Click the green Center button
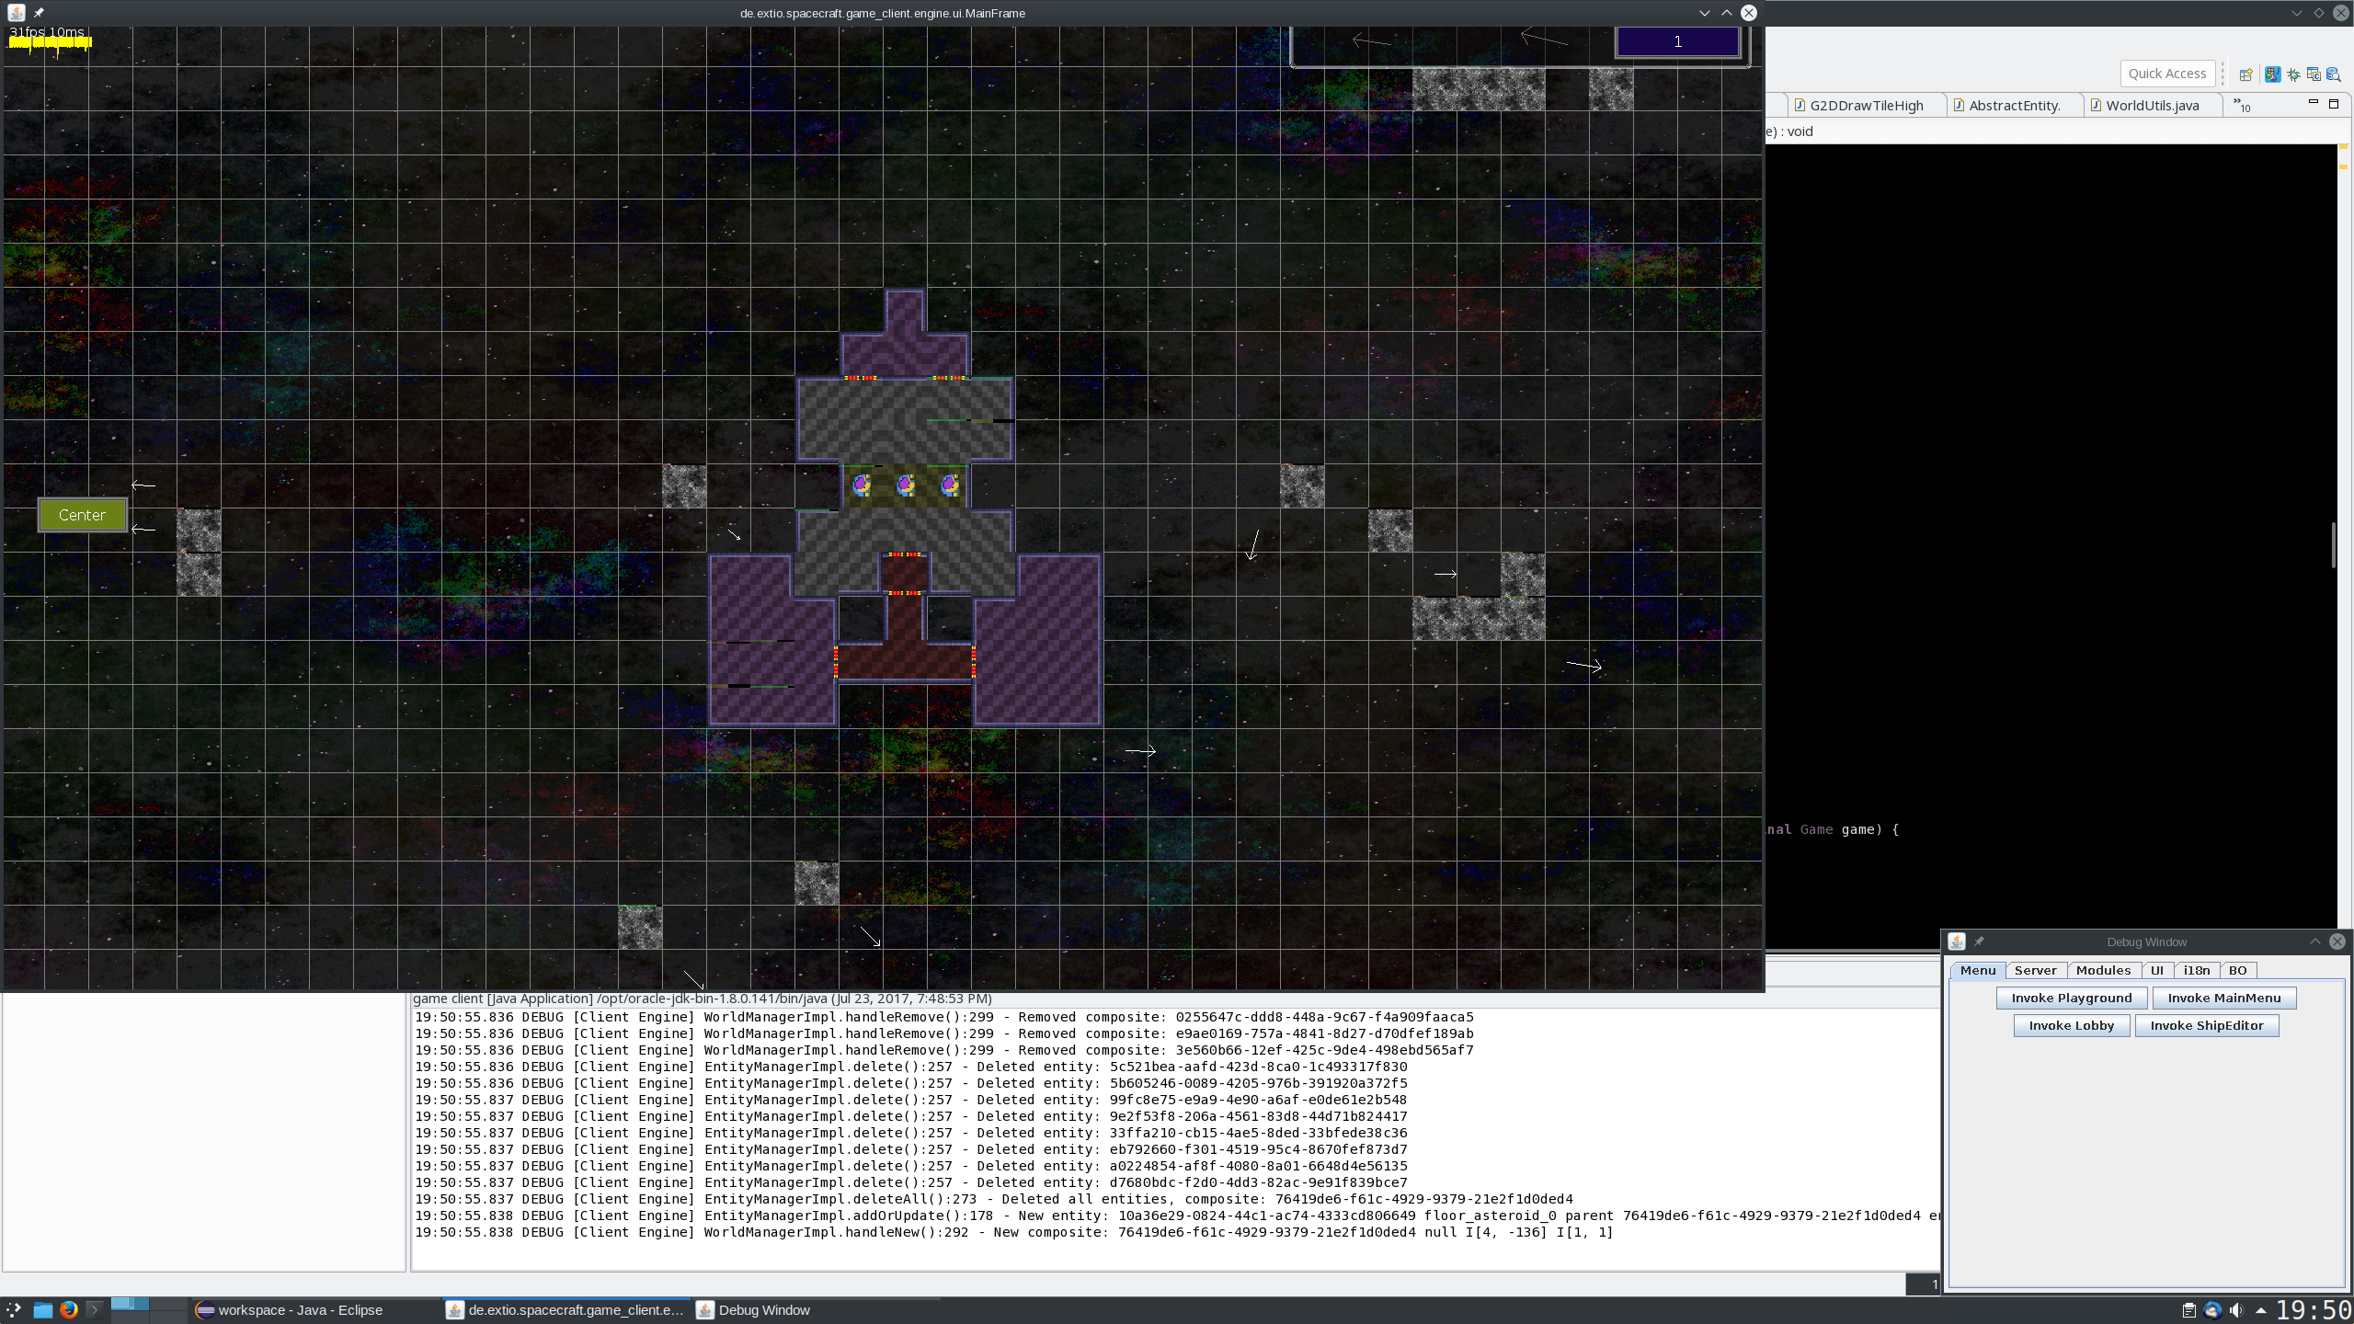2354x1324 pixels. (x=82, y=515)
